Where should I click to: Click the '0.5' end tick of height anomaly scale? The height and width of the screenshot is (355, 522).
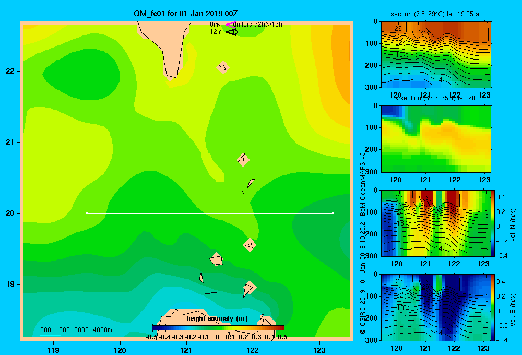tap(282, 337)
